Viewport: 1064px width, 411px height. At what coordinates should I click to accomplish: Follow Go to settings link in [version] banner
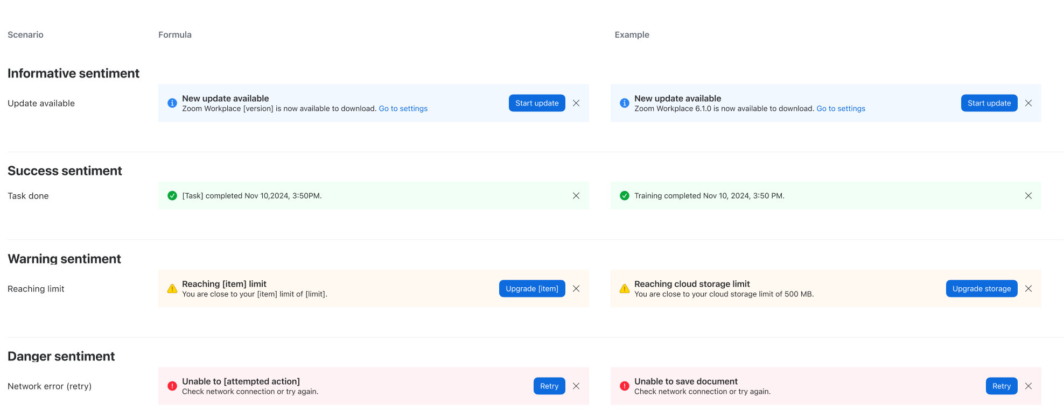coord(403,109)
